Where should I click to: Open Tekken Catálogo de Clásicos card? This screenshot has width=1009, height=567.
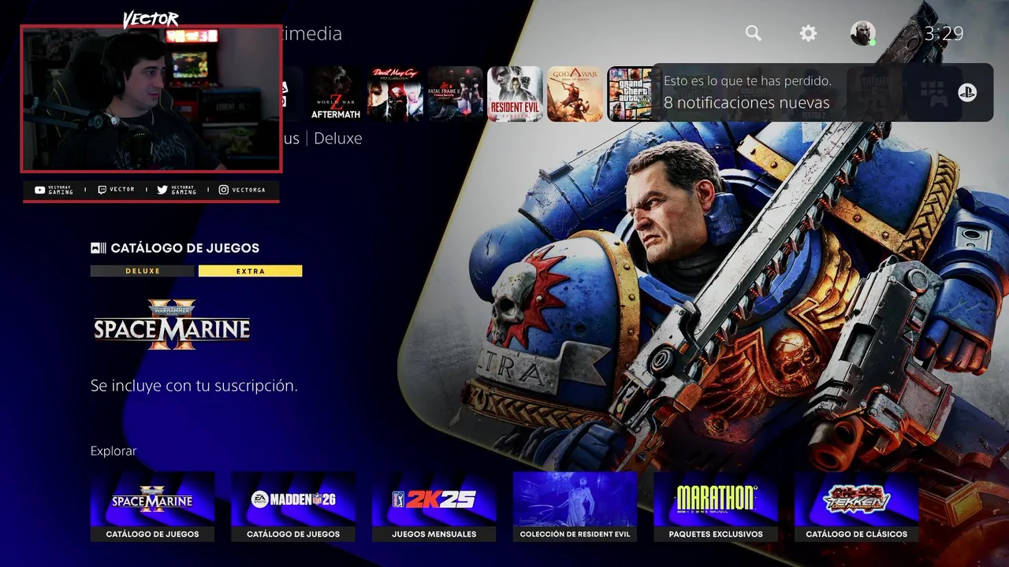pyautogui.click(x=857, y=506)
